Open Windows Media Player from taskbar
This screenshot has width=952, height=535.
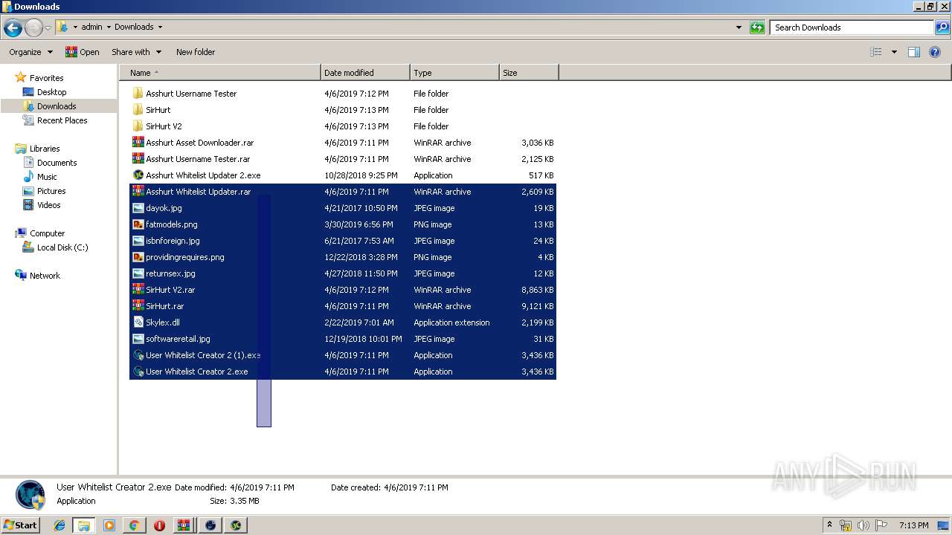109,525
